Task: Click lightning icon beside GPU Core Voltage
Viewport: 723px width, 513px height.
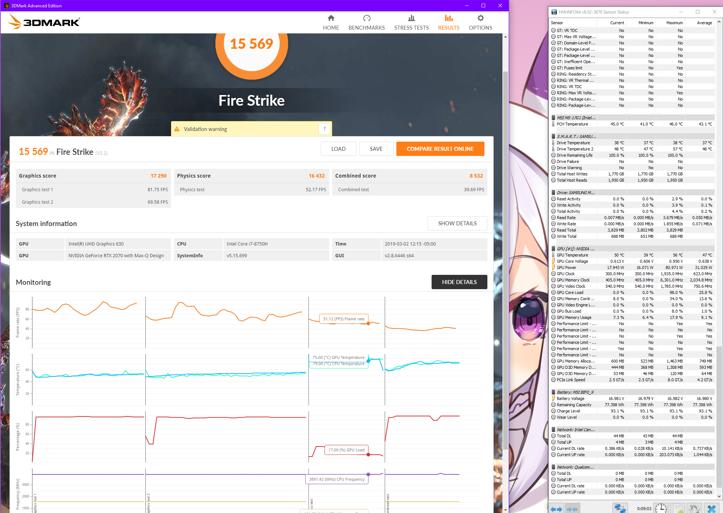Action: pos(553,261)
